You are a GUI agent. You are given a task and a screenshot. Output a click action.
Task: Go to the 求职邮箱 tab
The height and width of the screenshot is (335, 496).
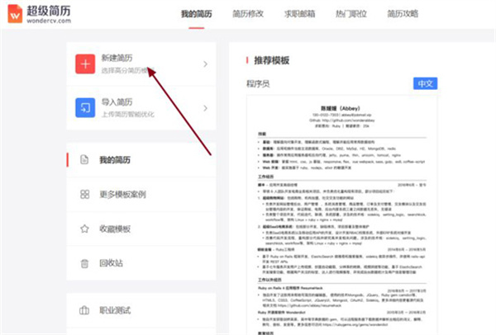(300, 14)
